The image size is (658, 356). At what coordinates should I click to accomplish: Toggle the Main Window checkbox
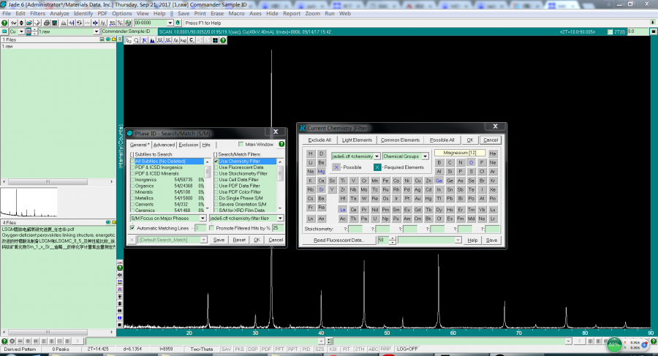241,145
